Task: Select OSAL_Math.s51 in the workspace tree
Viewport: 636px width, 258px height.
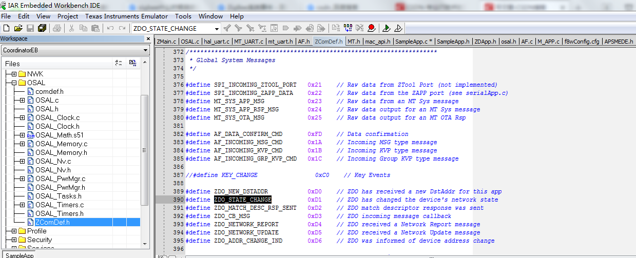Action: pos(60,135)
